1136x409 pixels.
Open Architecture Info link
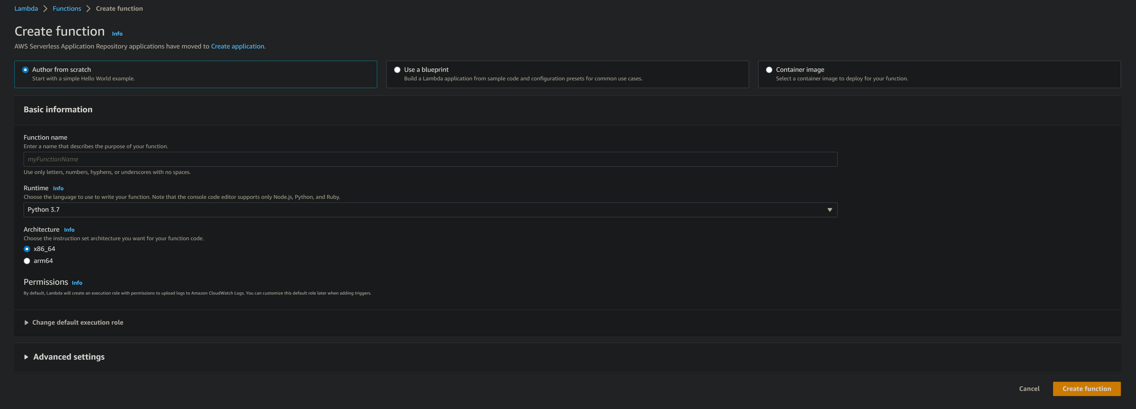[69, 230]
